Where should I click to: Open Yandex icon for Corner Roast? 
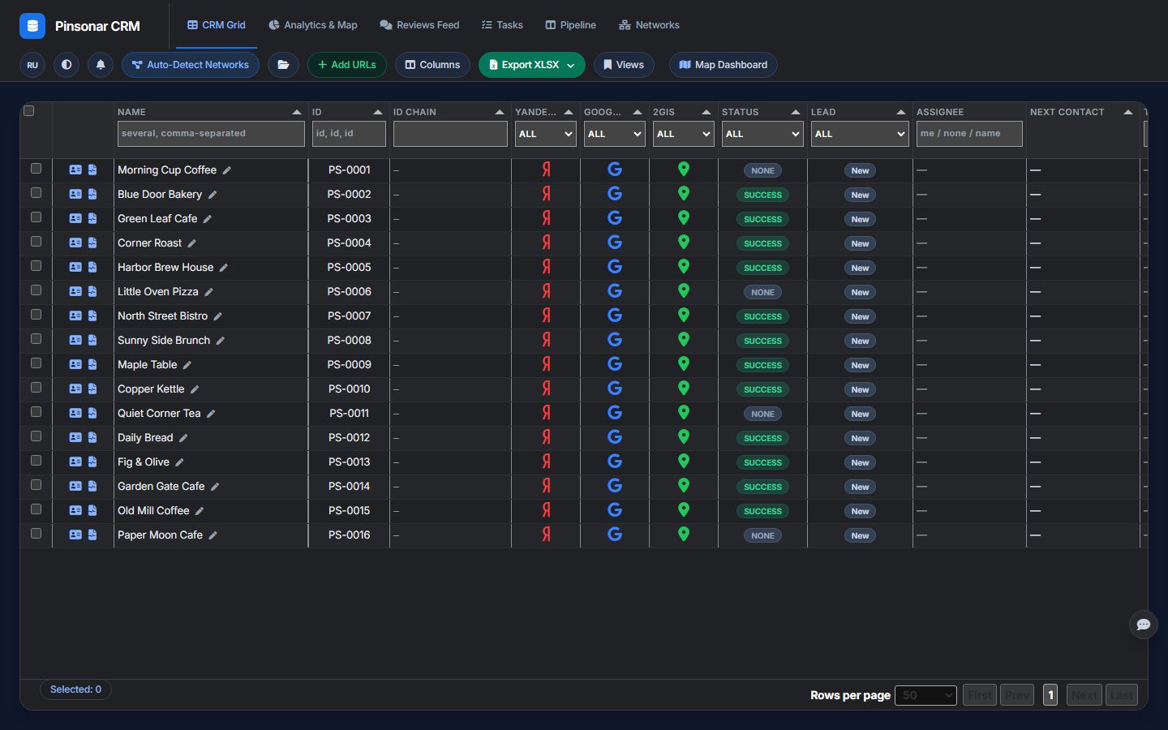[x=547, y=243]
